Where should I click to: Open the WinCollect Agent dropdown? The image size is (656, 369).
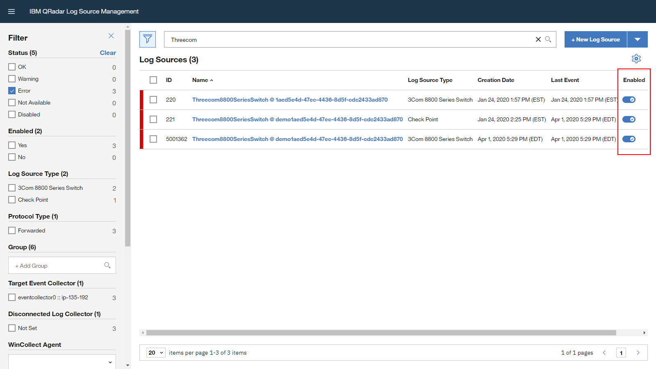(62, 362)
